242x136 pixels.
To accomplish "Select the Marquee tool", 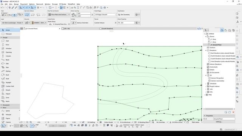I will [x=10, y=34].
